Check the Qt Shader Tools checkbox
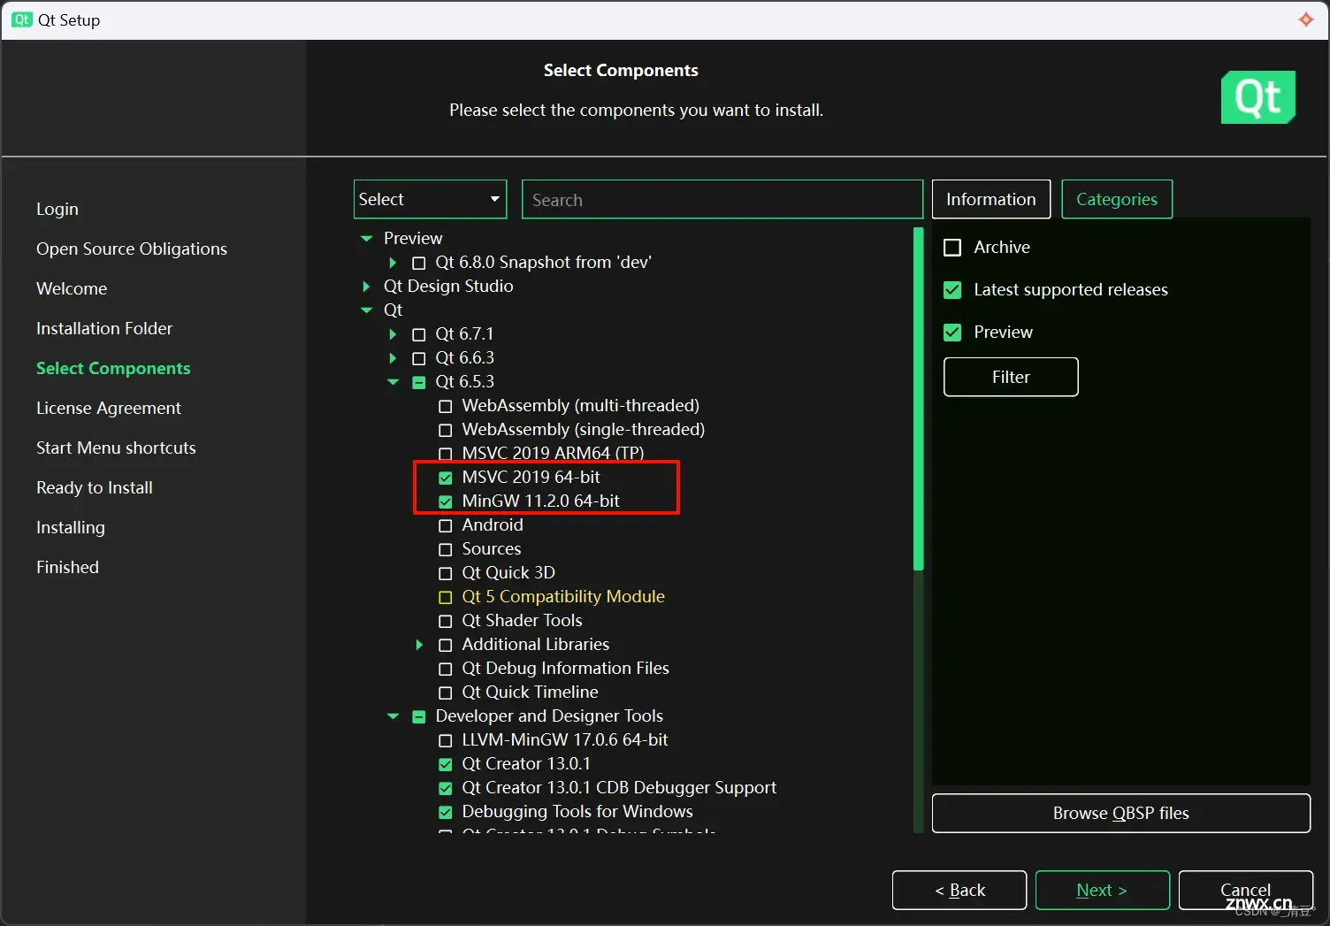The width and height of the screenshot is (1330, 926). [446, 621]
